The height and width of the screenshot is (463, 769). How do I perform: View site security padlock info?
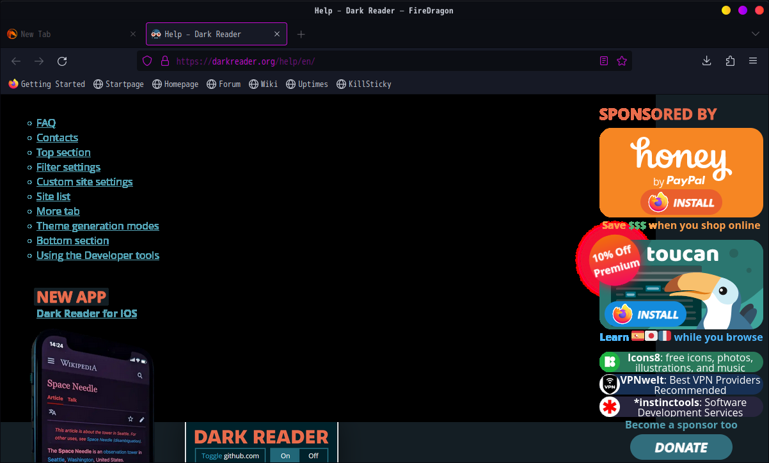164,61
